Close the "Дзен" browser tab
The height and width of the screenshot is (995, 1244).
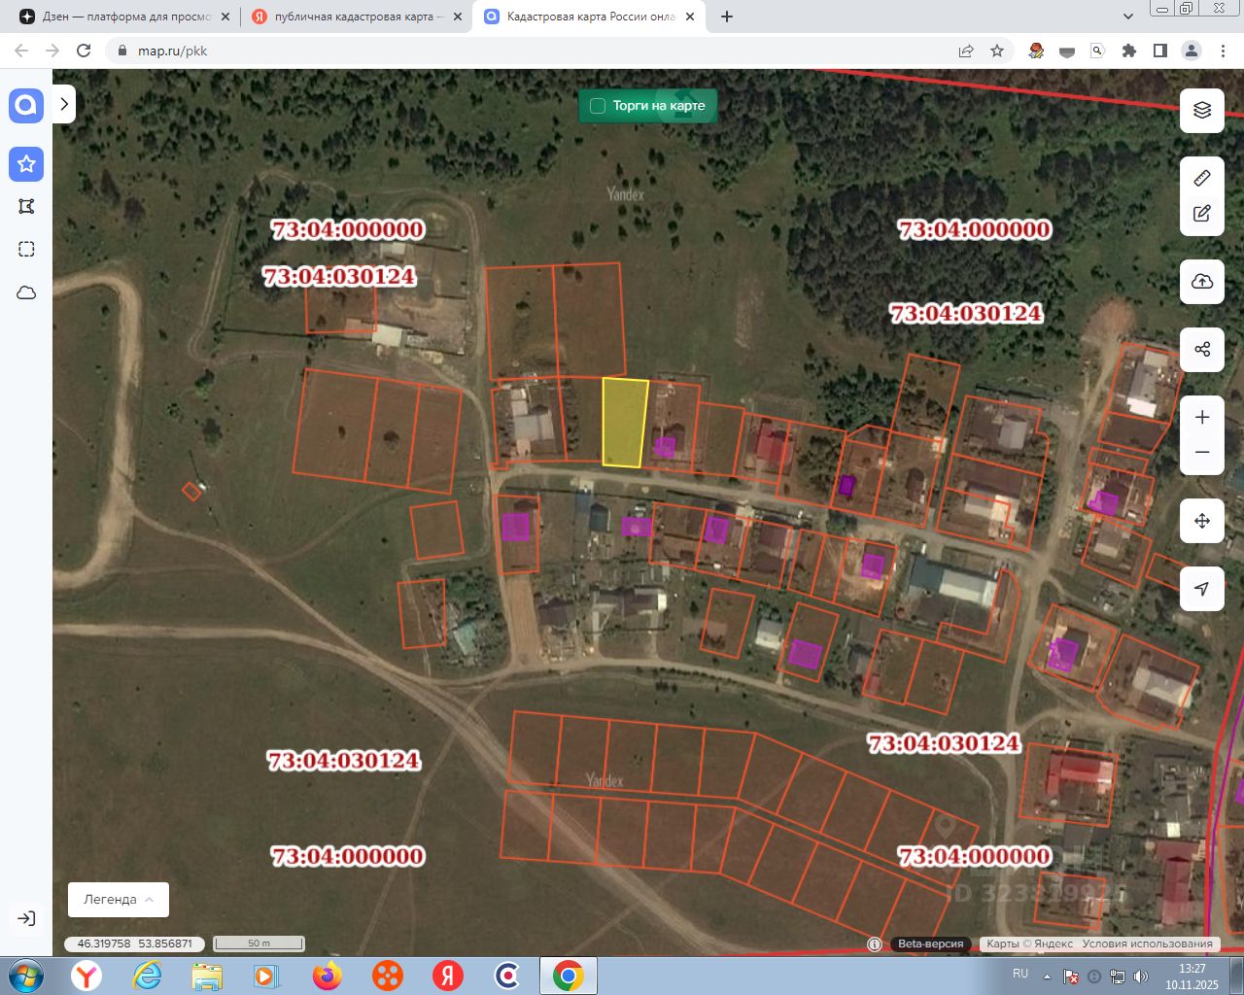(x=225, y=17)
